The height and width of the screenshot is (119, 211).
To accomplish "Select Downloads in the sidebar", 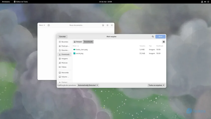I will pyautogui.click(x=64, y=54).
